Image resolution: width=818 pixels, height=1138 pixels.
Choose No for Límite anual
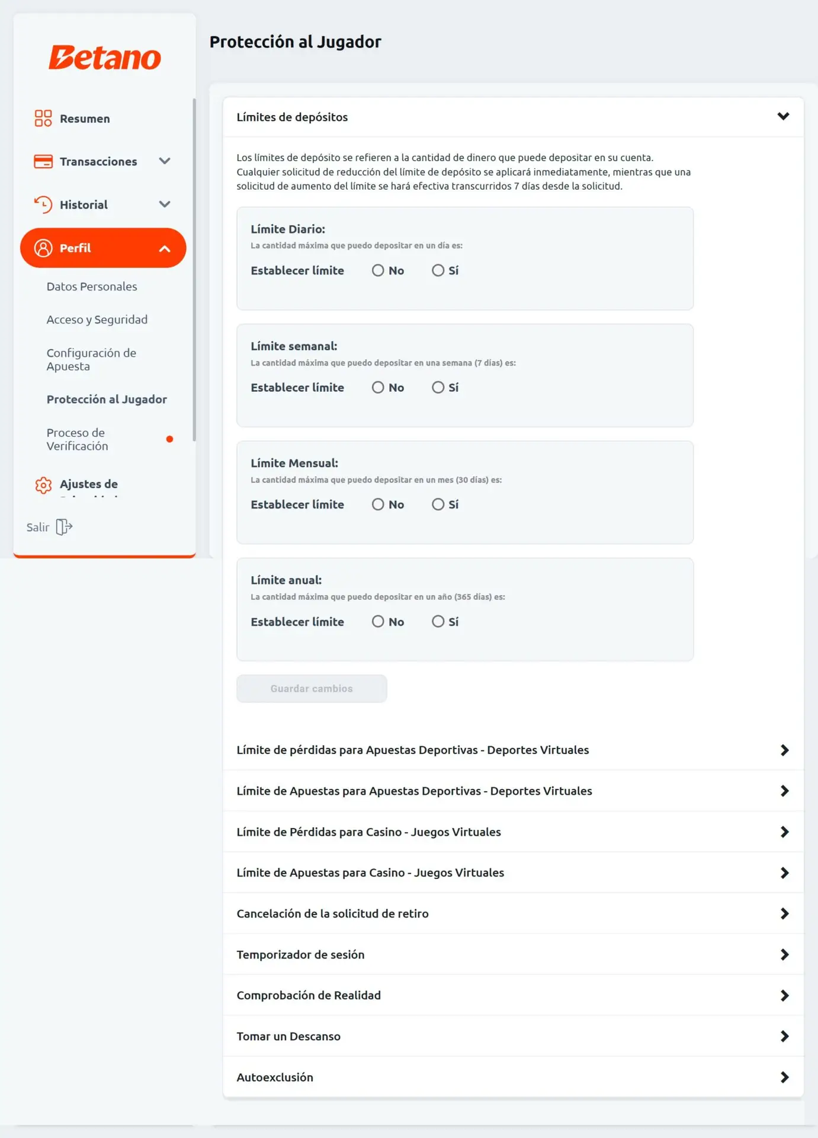378,622
